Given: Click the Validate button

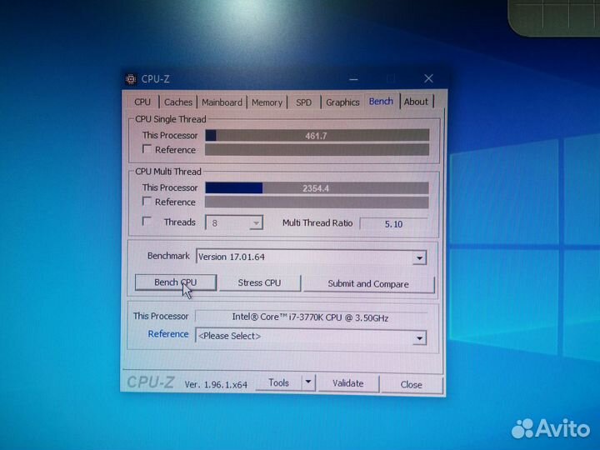Looking at the screenshot, I should point(347,383).
